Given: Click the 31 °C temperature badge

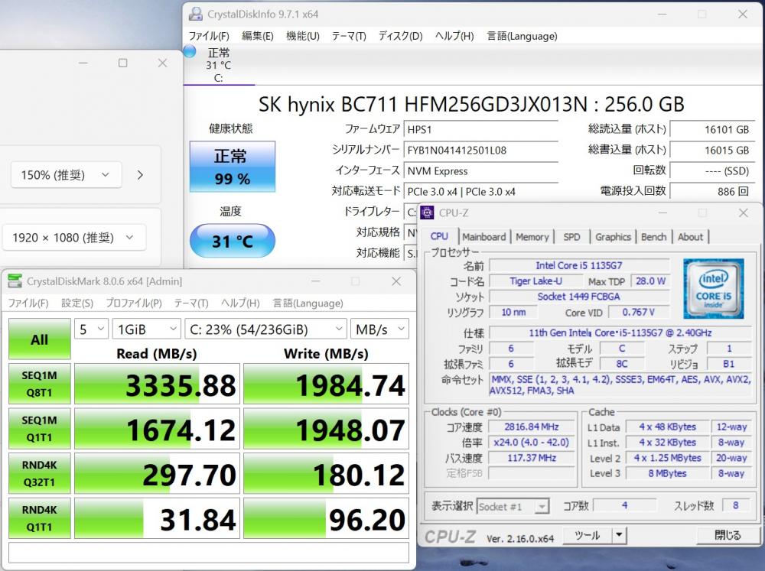Looking at the screenshot, I should (x=232, y=242).
